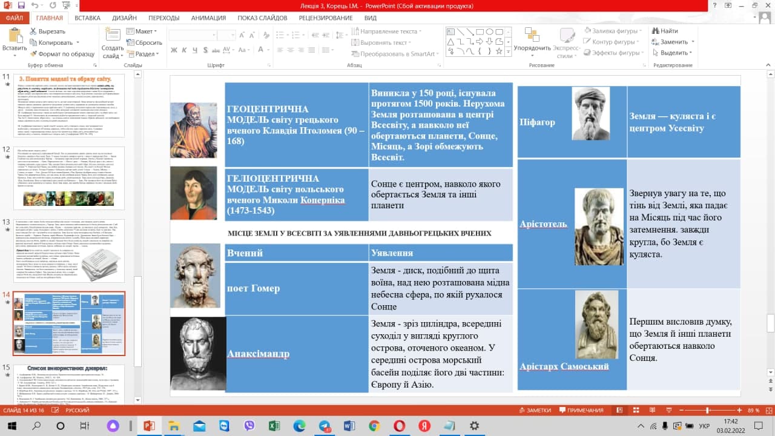This screenshot has height=436, width=775.
Task: Open the АНИМАЦИЯ tab
Action: (208, 18)
